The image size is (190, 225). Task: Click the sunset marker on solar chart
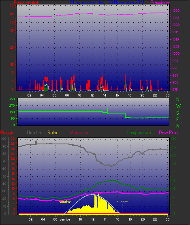(x=122, y=202)
